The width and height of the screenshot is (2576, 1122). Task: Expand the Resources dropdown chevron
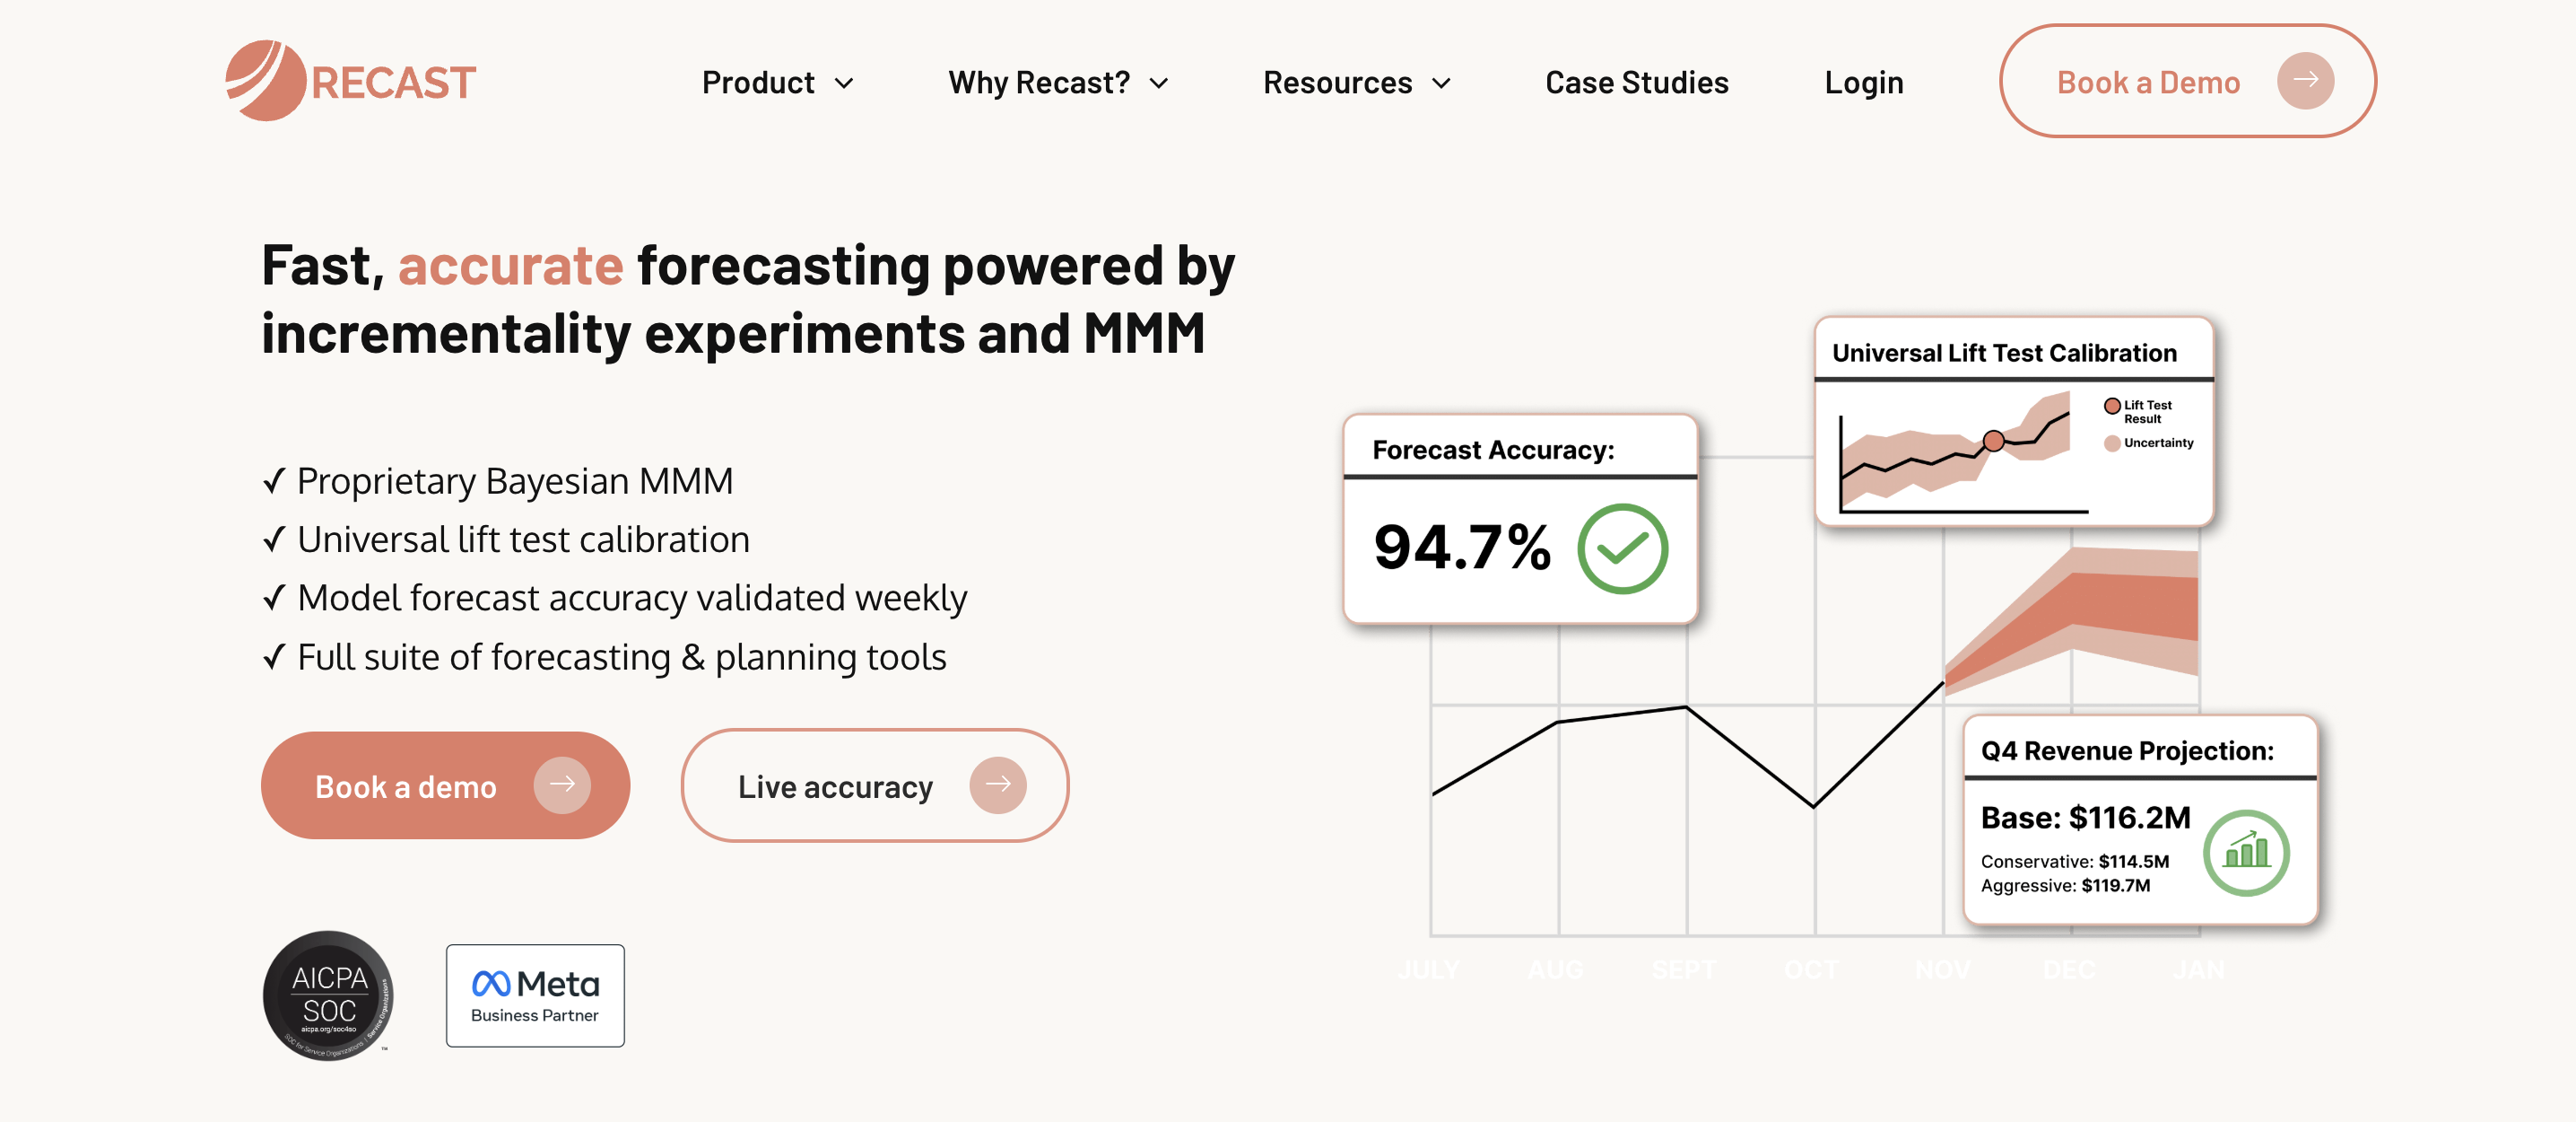(x=1441, y=83)
